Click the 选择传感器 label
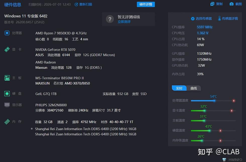The width and height of the screenshot is (246, 162). (204, 18)
